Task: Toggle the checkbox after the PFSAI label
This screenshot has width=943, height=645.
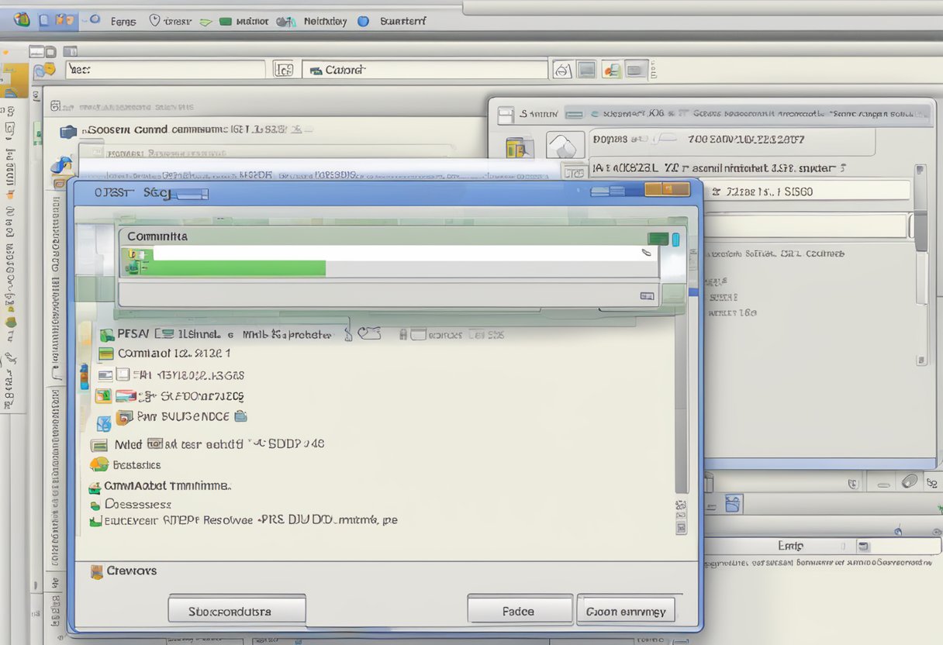Action: click(164, 334)
